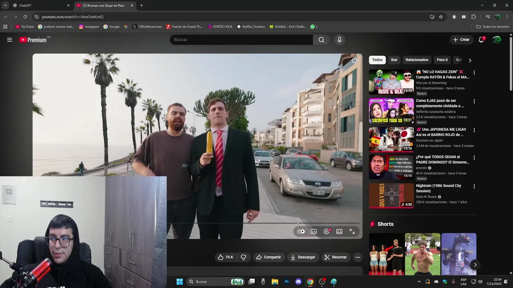Open taskbar volume control
The height and width of the screenshot is (288, 513).
(480, 282)
